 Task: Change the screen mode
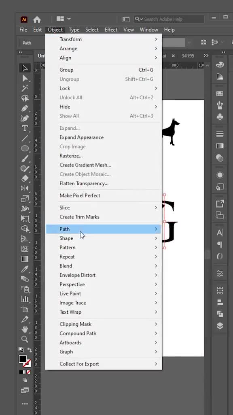pos(25,390)
